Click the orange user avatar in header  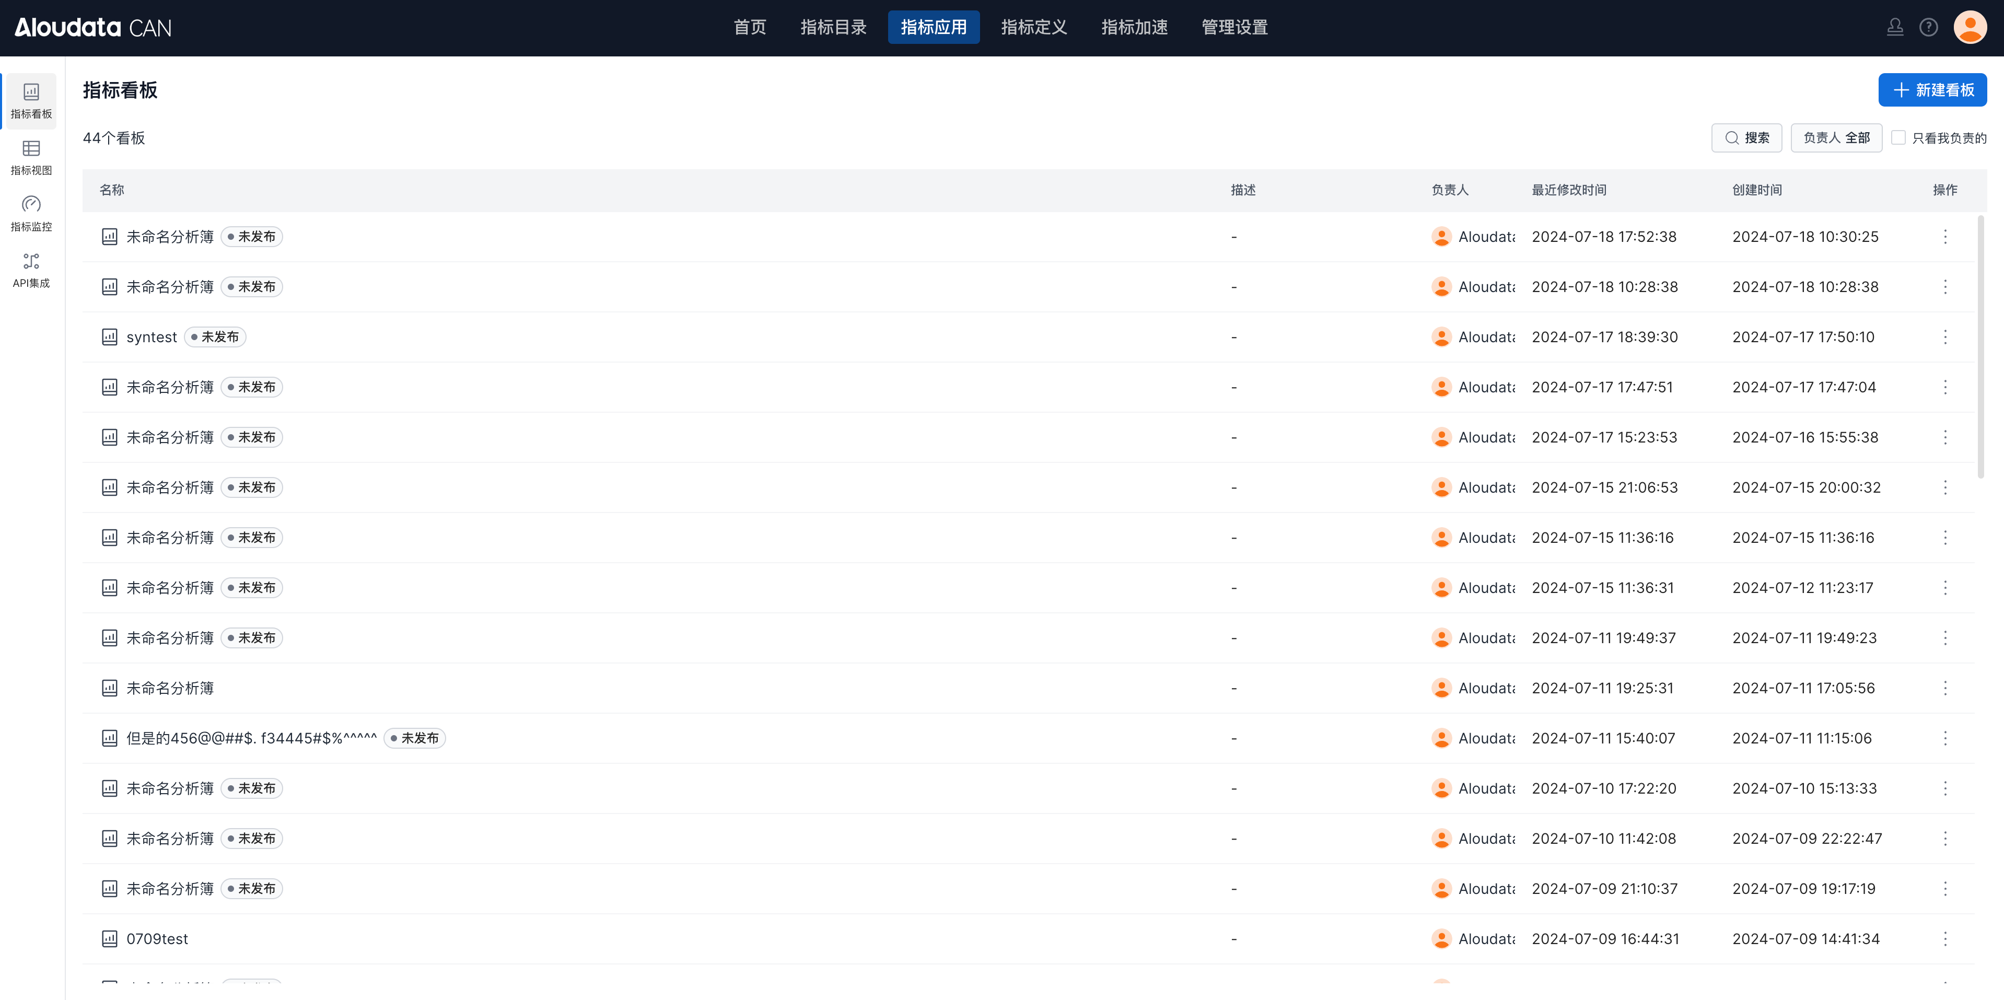1970,28
